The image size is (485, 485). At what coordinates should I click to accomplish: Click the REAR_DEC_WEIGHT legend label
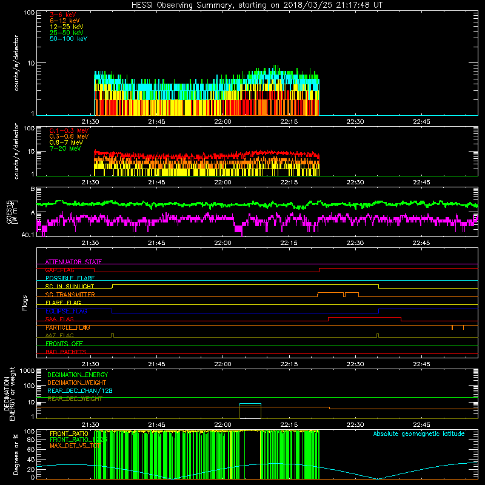(x=75, y=399)
